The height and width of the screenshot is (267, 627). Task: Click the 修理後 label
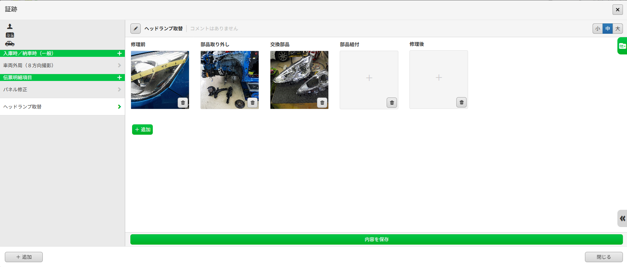click(417, 44)
